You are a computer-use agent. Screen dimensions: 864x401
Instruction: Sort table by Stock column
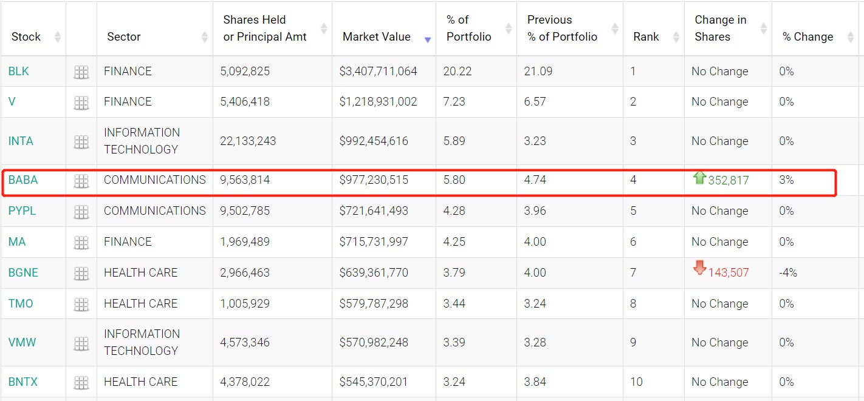[x=26, y=37]
